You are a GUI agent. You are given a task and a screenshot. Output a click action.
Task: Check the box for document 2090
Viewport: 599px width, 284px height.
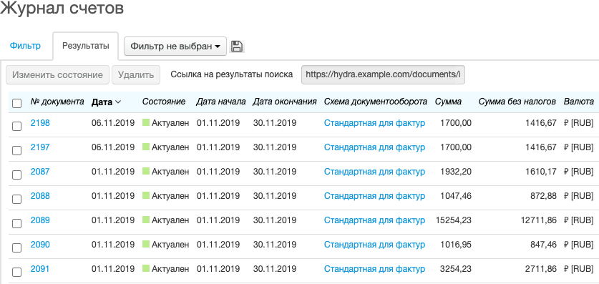[x=16, y=248]
